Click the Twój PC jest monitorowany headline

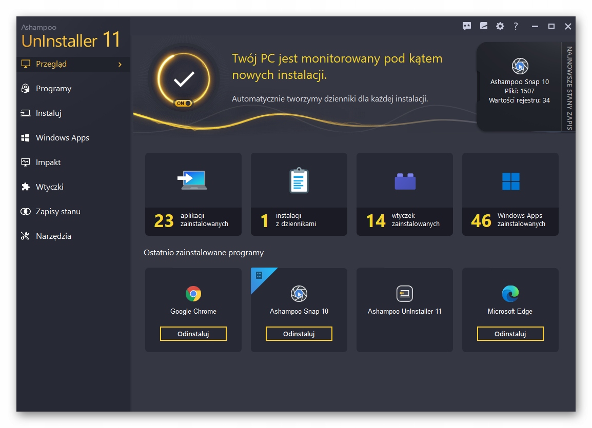tap(337, 67)
